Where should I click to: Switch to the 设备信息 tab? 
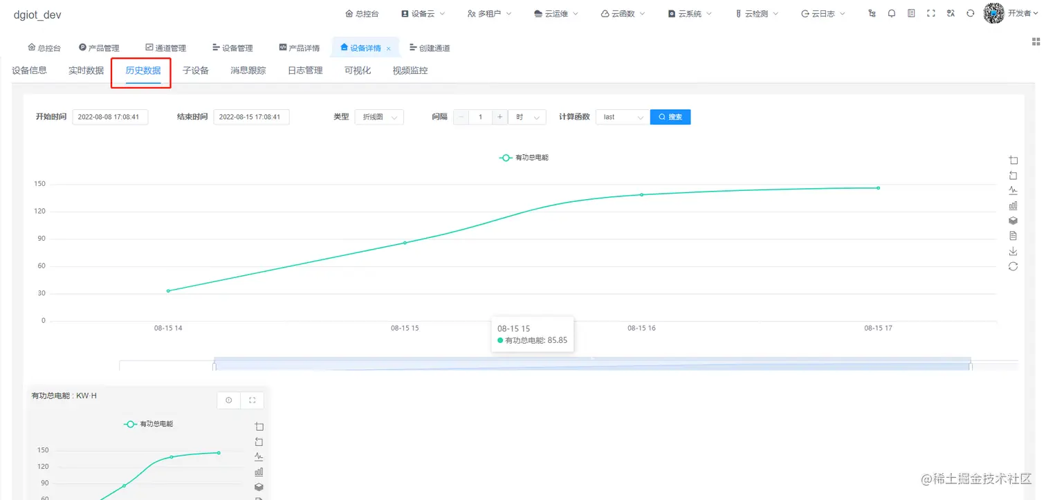click(x=30, y=70)
